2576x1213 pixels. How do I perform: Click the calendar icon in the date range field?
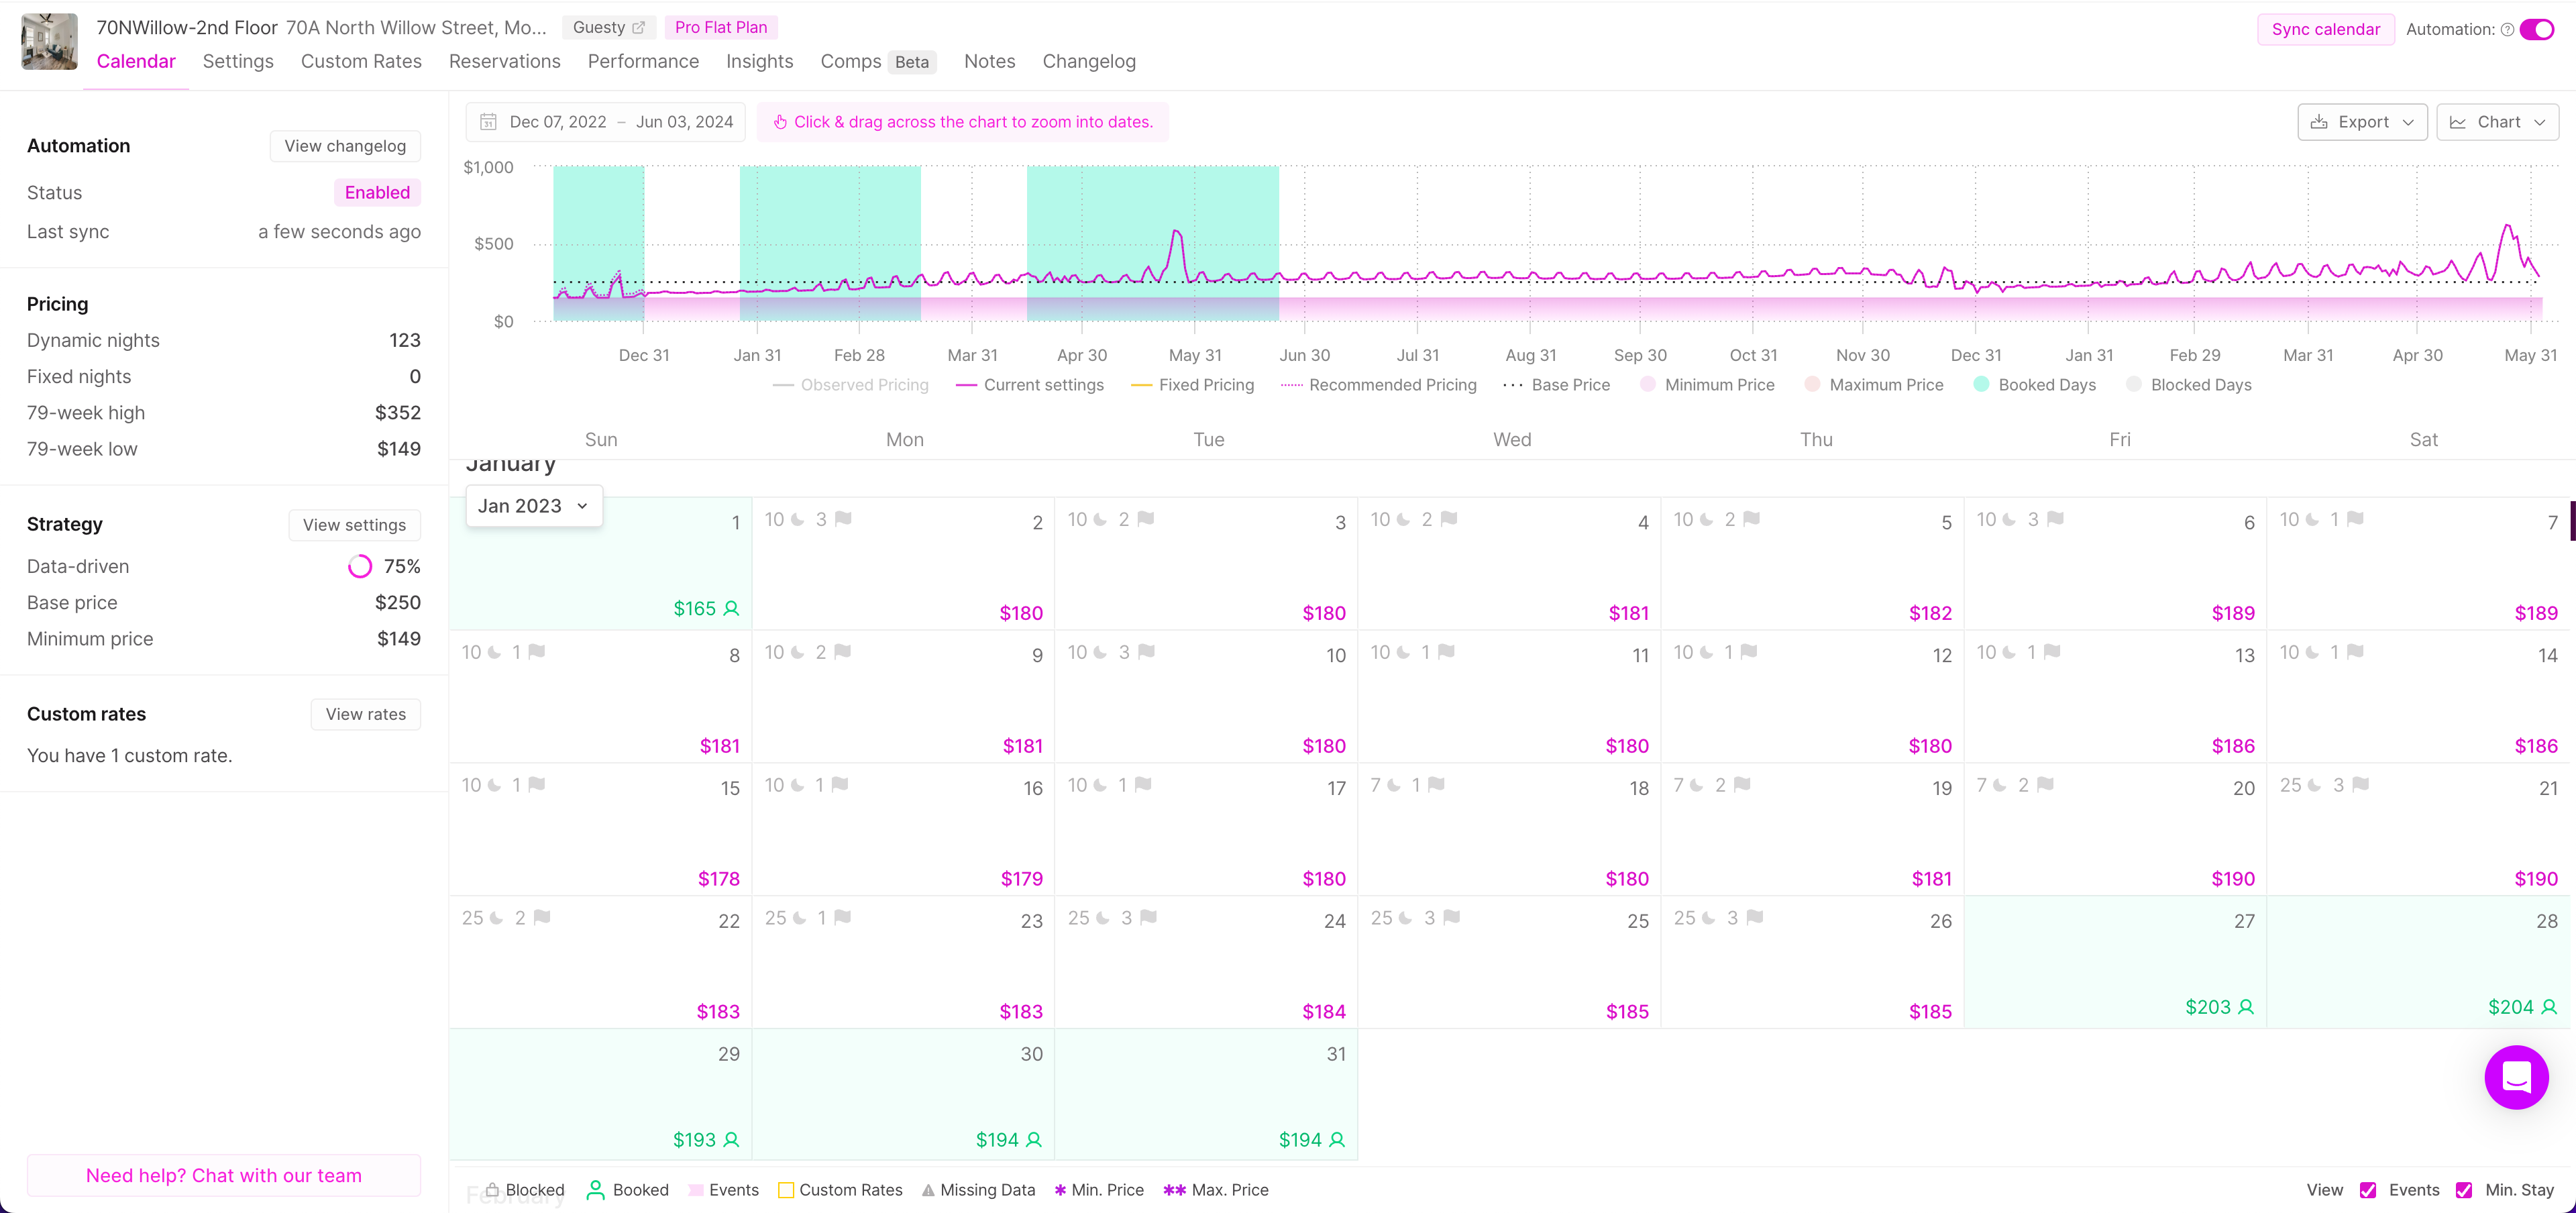pos(488,122)
